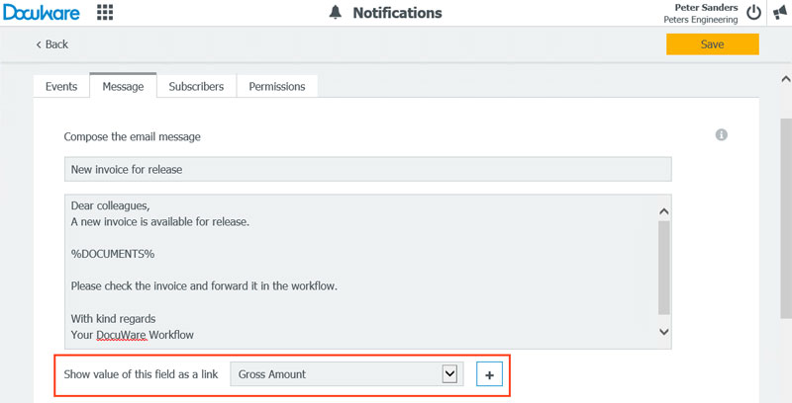Expand the Gross Amount field dropdown

point(450,374)
